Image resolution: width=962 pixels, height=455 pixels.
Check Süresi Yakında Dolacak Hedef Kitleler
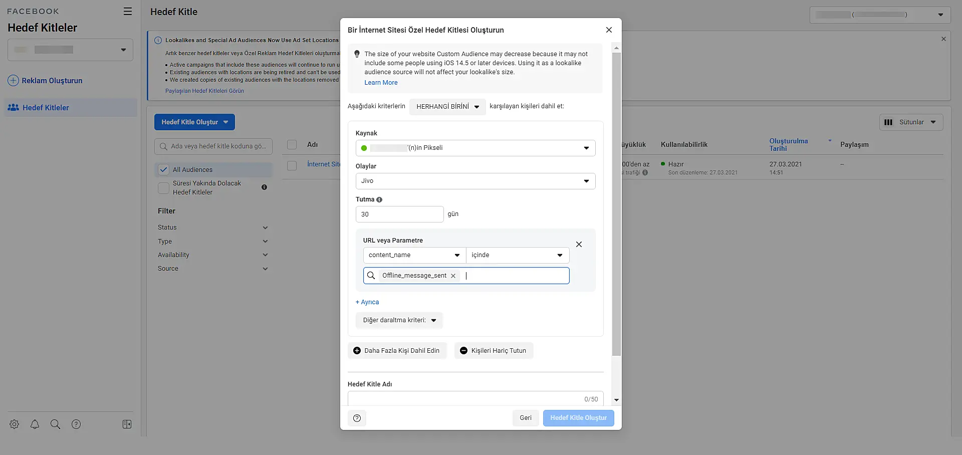pos(164,188)
